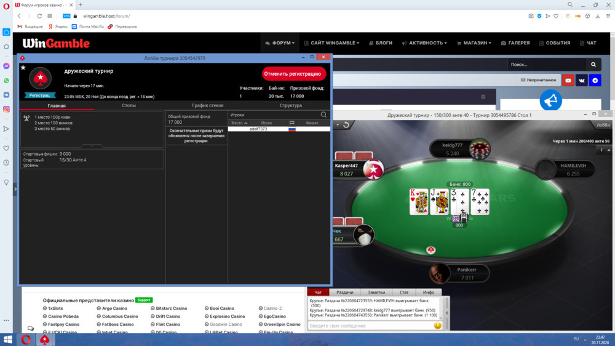Collapse the prizes panel with arrow
This screenshot has height=346, width=615.
[92, 146]
